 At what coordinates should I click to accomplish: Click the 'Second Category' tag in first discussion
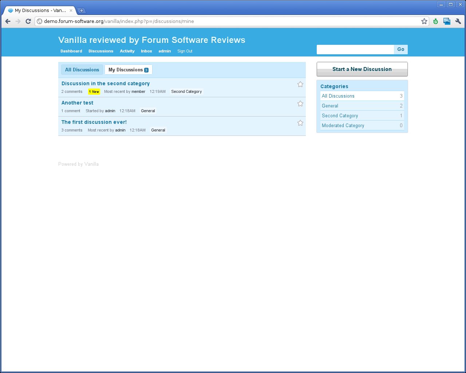[x=186, y=91]
